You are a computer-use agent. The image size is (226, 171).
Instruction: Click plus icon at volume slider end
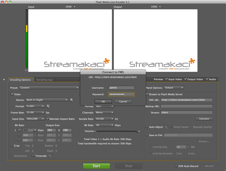[139, 131]
